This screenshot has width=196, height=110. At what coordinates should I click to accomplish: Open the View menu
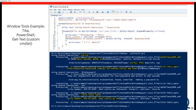(59, 9)
